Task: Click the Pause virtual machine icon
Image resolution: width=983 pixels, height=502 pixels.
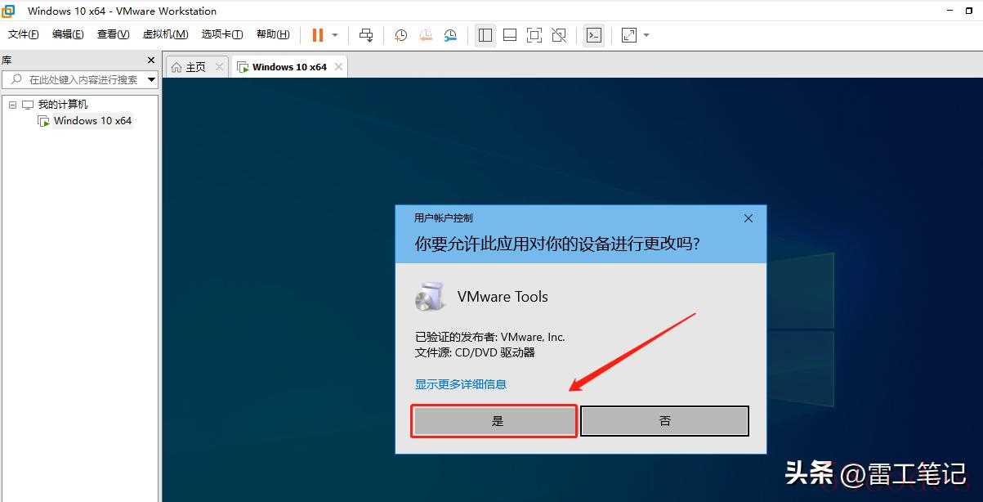Action: [317, 35]
